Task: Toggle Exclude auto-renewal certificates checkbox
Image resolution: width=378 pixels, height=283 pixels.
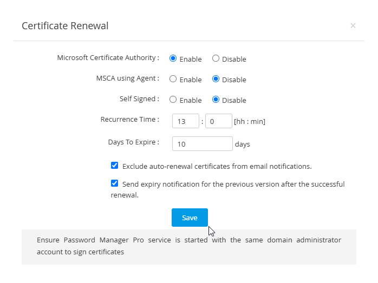Action: point(115,166)
